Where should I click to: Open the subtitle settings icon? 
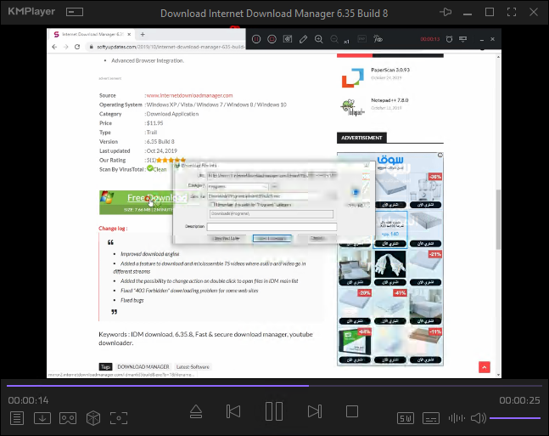point(431,418)
